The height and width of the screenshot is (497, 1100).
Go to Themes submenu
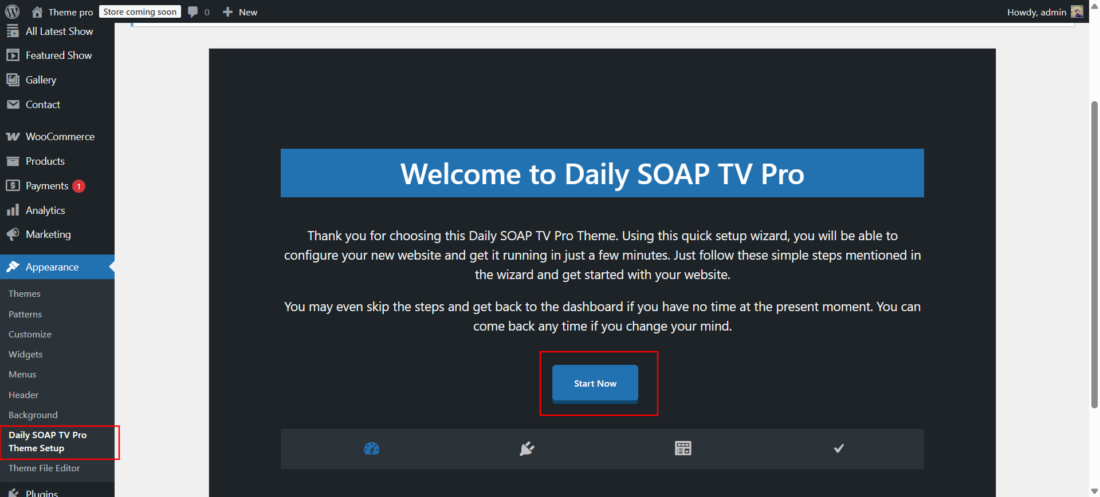pyautogui.click(x=25, y=293)
